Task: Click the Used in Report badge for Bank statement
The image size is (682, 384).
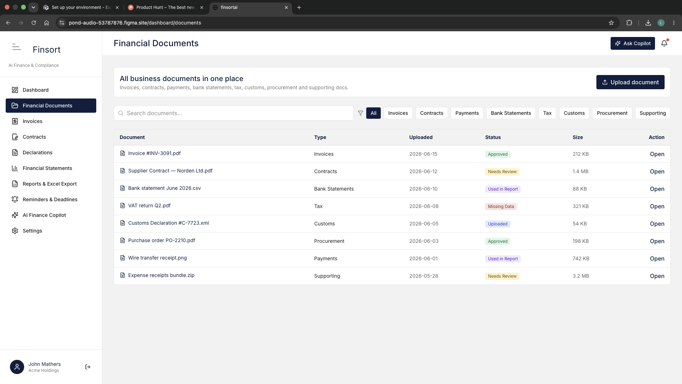Action: coord(503,189)
